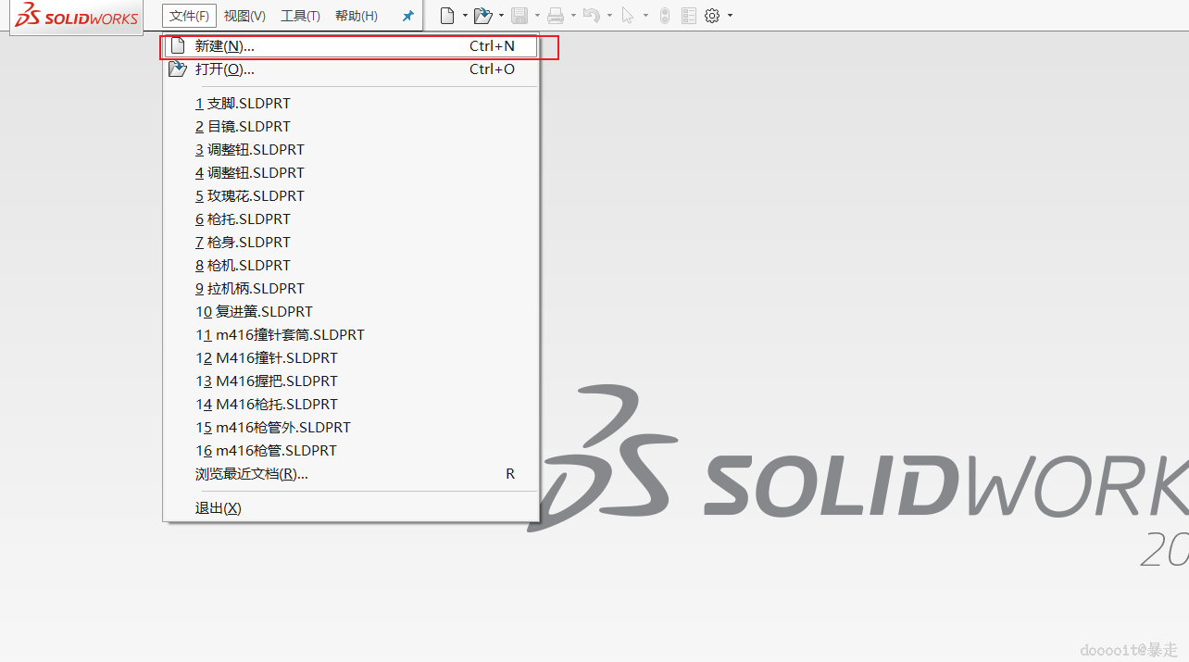Viewport: 1189px width, 662px height.
Task: Expand the New document dropdown arrow
Action: [465, 16]
